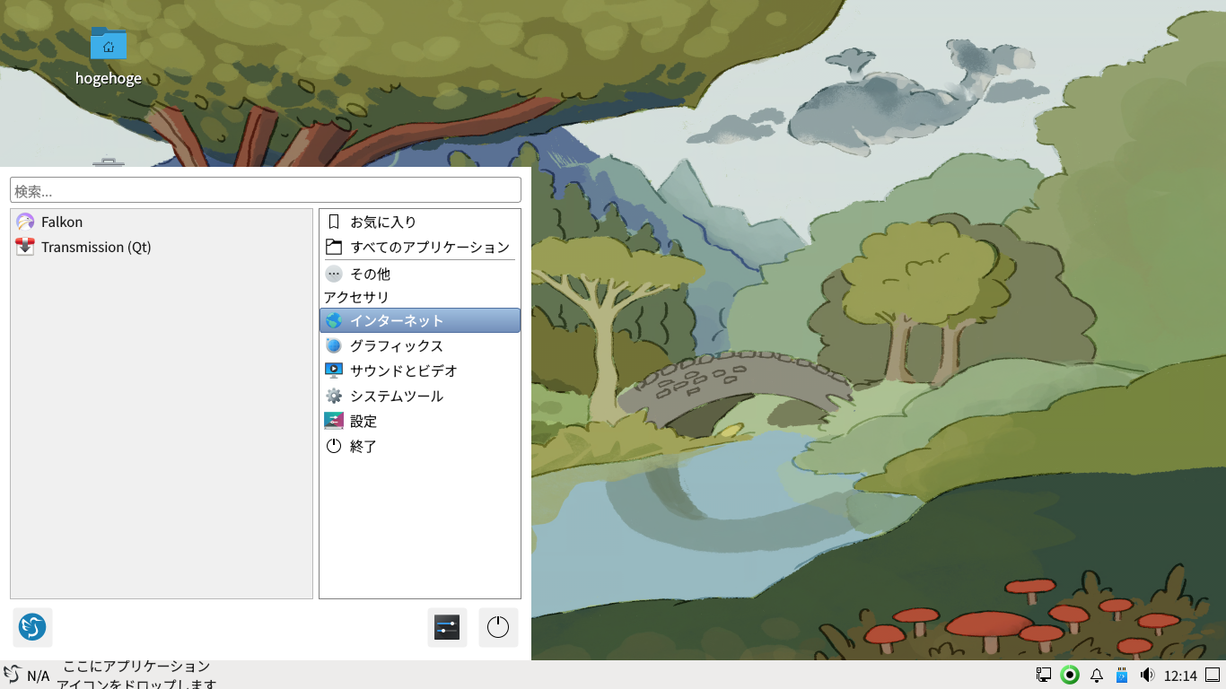Launch the Falkon browser entry
This screenshot has width=1226, height=689.
coord(162,222)
